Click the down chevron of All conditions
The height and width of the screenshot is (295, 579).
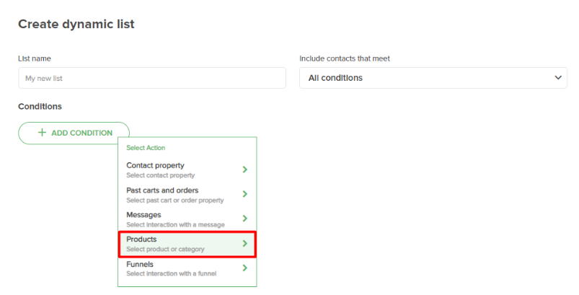click(558, 77)
